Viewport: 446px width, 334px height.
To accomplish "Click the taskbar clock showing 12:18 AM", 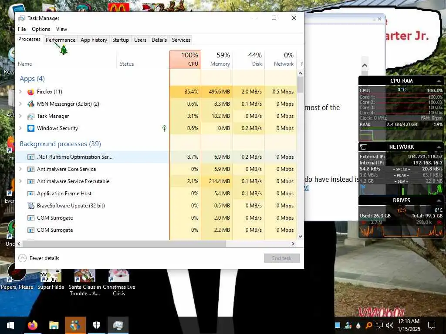I will click(409, 325).
